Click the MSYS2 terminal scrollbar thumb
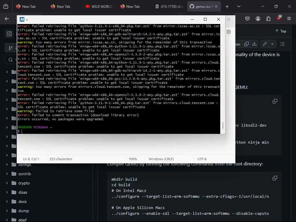296x222 pixels. click(223, 126)
